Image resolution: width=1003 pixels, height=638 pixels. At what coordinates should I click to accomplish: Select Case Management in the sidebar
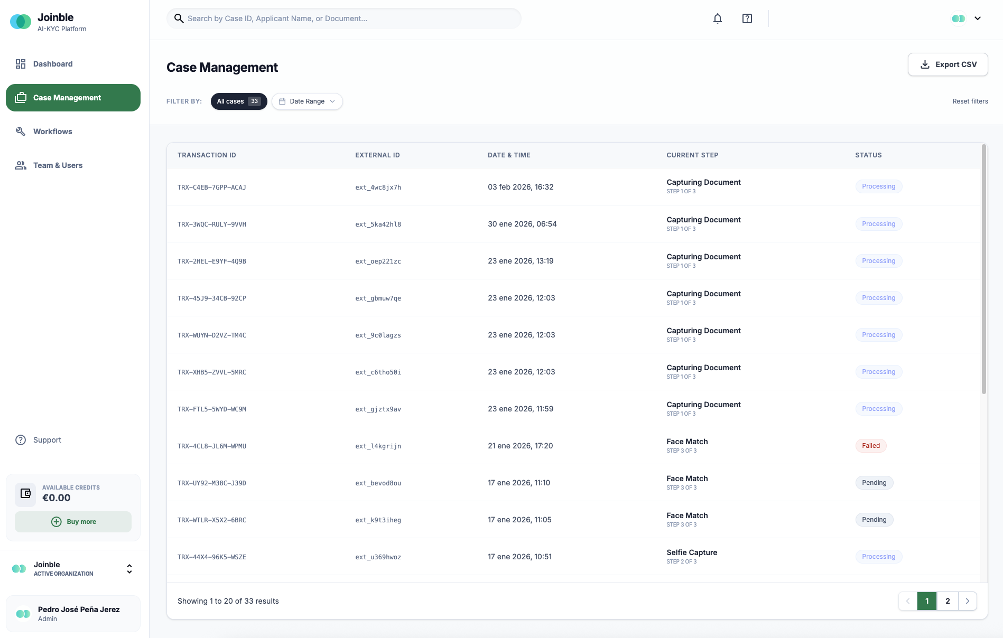tap(67, 97)
